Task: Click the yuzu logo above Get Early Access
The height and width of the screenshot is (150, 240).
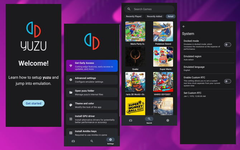Action: click(x=92, y=41)
